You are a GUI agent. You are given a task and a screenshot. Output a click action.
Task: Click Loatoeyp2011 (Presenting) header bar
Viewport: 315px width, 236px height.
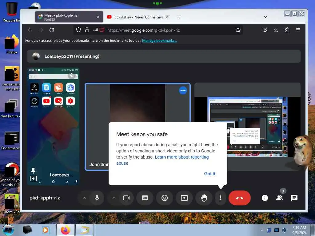(164, 56)
